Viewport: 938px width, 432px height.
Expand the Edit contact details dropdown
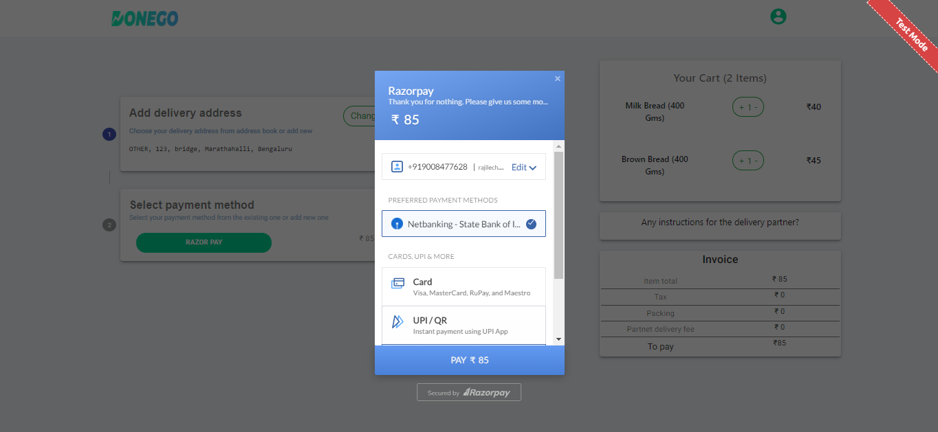pos(523,167)
